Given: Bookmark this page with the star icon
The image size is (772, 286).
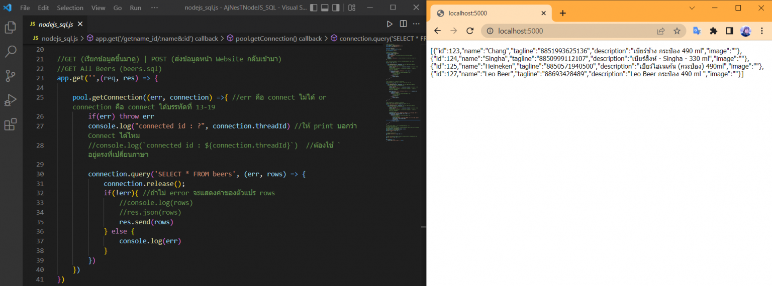Looking at the screenshot, I should [677, 31].
